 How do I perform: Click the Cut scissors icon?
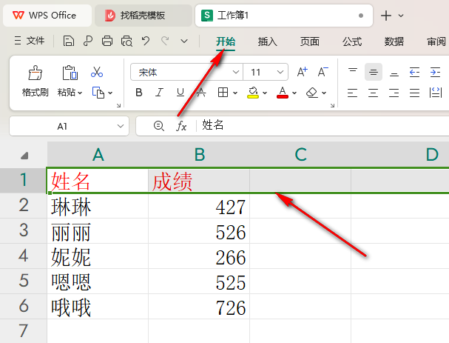(x=97, y=72)
